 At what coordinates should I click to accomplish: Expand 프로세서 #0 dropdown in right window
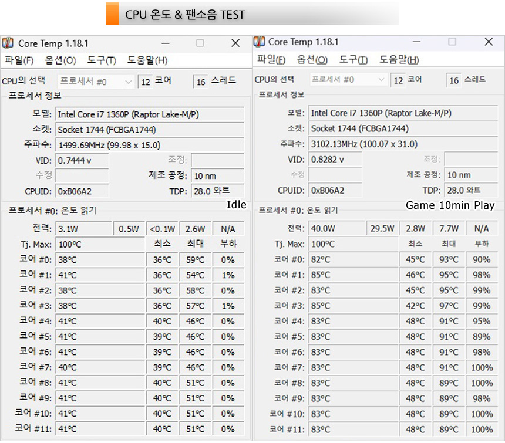[348, 79]
